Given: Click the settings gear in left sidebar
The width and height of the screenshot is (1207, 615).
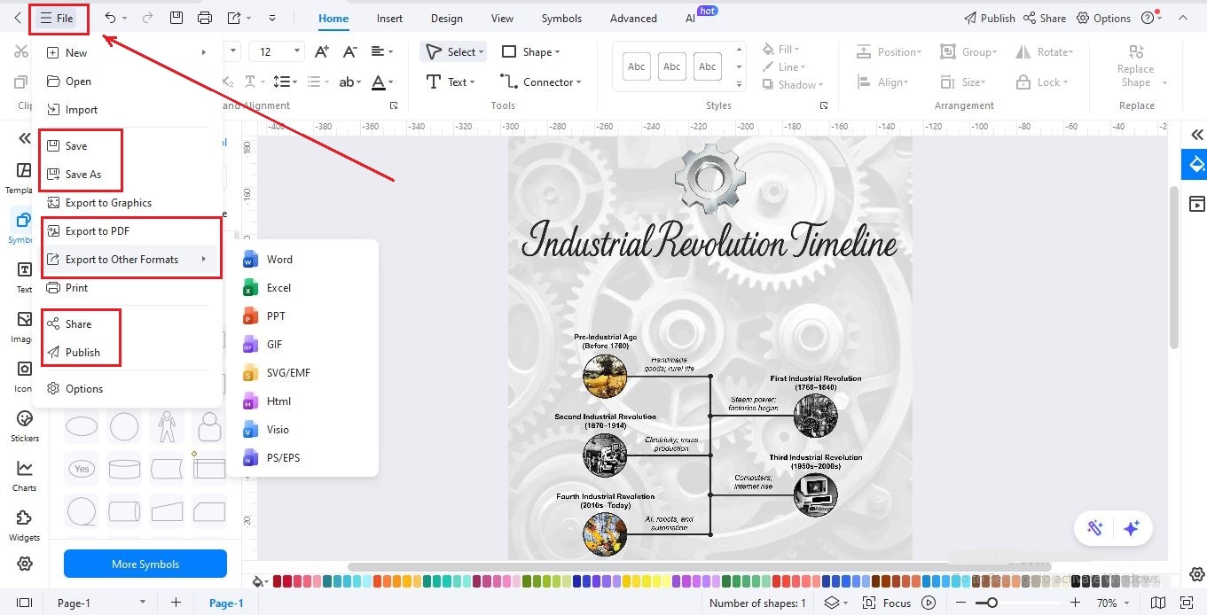Looking at the screenshot, I should coord(25,564).
